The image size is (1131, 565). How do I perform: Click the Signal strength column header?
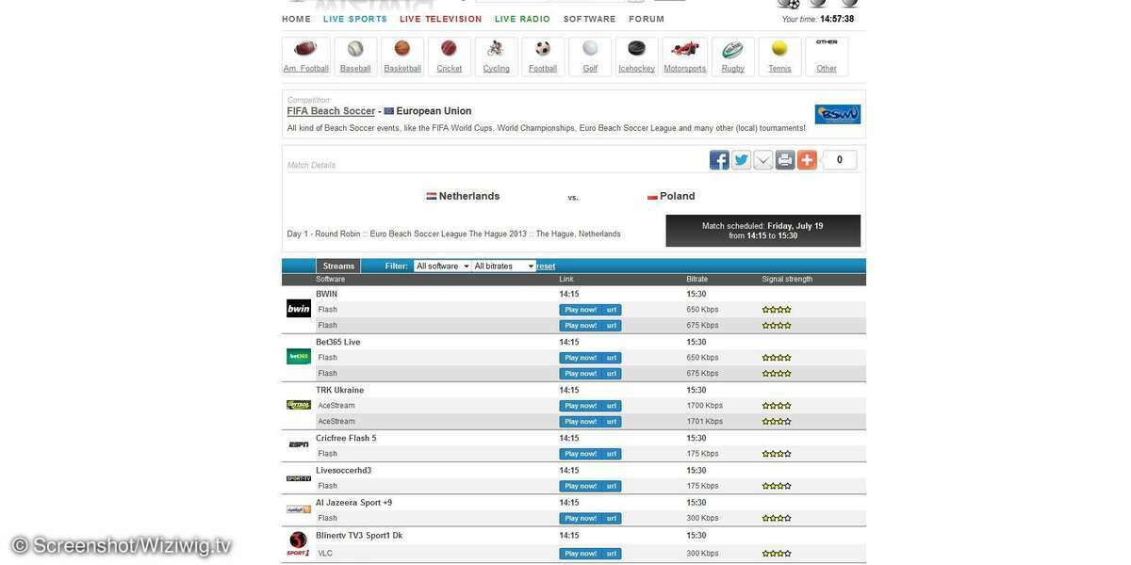tap(787, 280)
